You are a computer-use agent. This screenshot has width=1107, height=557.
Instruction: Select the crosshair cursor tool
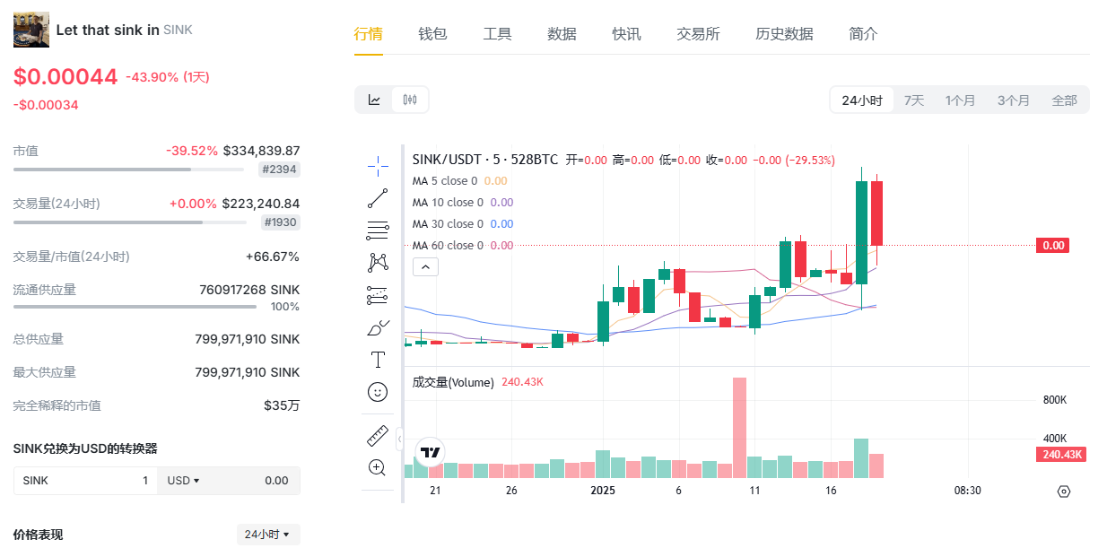(x=378, y=165)
